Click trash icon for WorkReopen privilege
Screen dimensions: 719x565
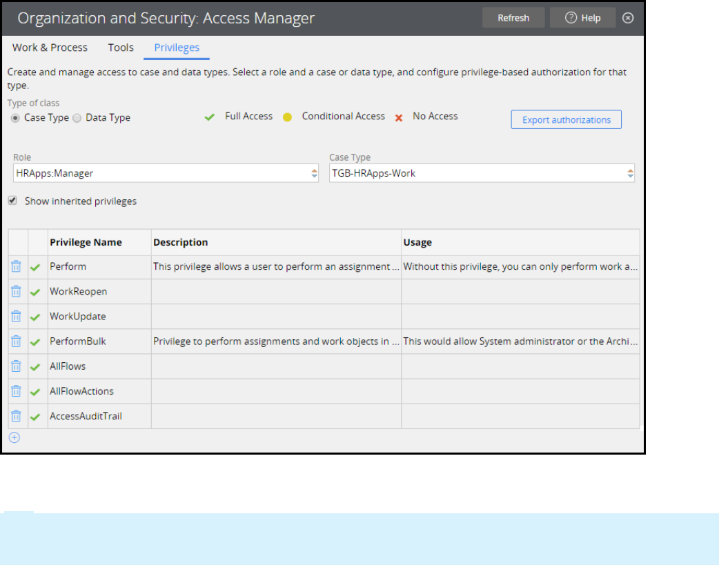point(17,291)
